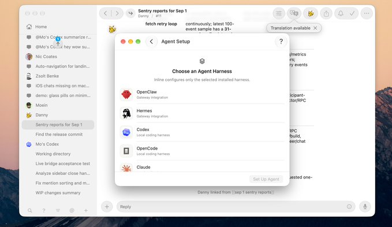Create new item with sidebar plus
The image size is (392, 227).
coord(86,210)
